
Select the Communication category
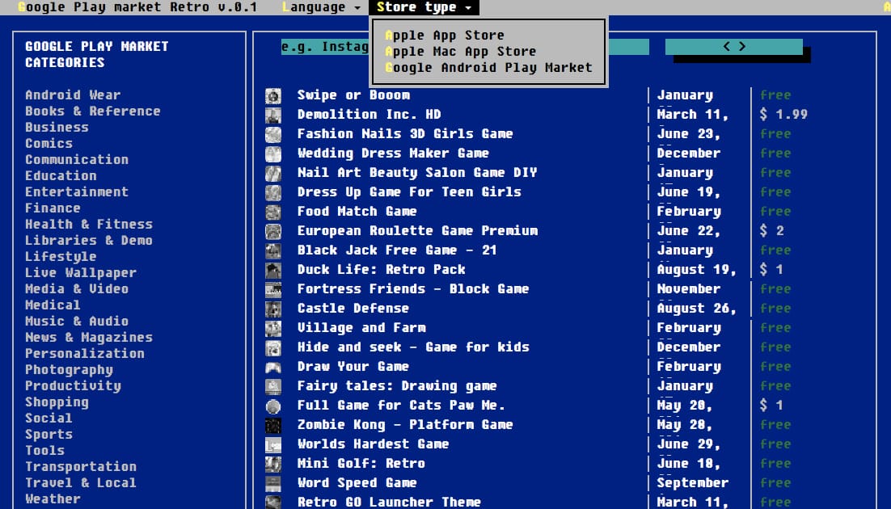pos(77,160)
